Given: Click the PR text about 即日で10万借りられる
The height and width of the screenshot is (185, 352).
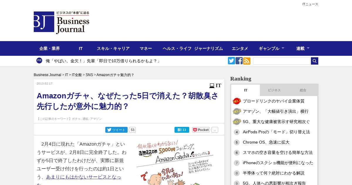Looking at the screenshot, I should pyautogui.click(x=103, y=61).
